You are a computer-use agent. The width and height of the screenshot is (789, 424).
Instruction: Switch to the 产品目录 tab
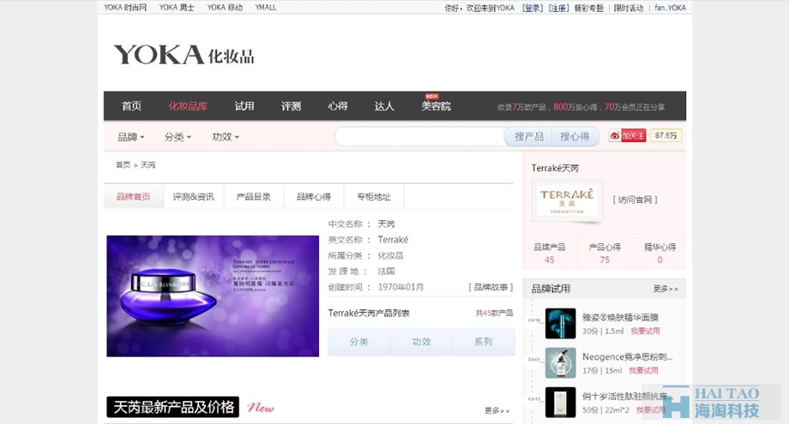tap(254, 196)
